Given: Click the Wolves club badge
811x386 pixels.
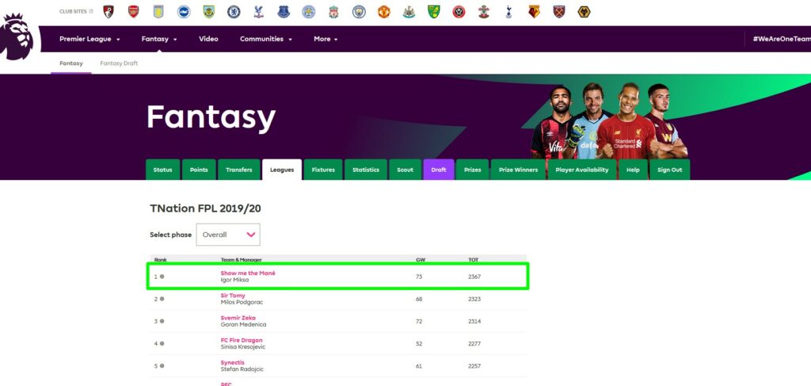Looking at the screenshot, I should (584, 11).
